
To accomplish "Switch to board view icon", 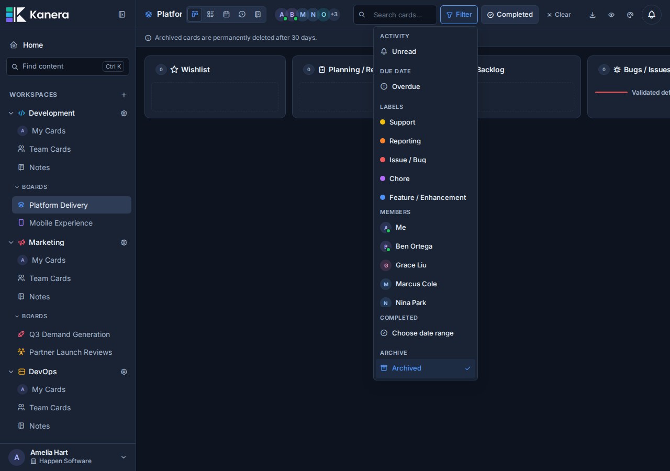I will 195,15.
